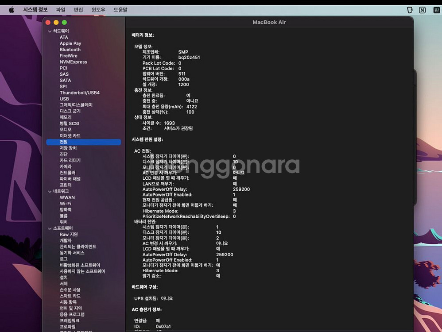This screenshot has width=442, height=332.
Task: Select 파이버 채널 in the sidebar
Action: click(70, 179)
